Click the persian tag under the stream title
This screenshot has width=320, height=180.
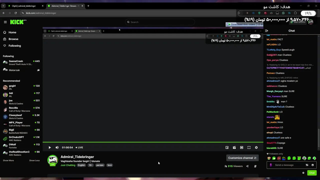coord(100,165)
